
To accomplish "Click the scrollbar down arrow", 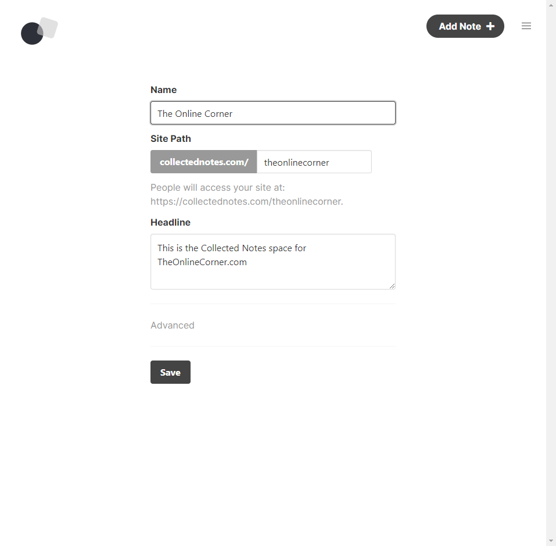I will click(x=551, y=541).
